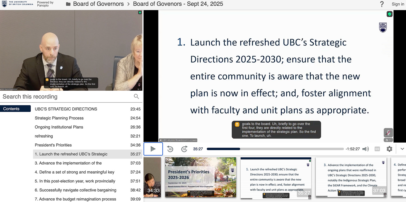Screen dimensions: 406x202
Task: Select the Contents tab
Action: point(15,109)
